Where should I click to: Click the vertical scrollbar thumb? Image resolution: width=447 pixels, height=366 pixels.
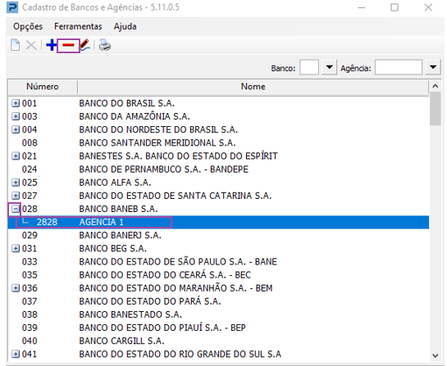tap(435, 109)
